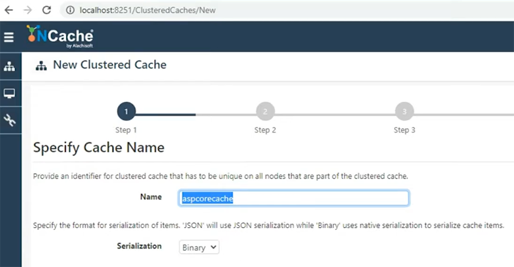The image size is (514, 267).
Task: Open the hamburger menu in the NCache header
Action: pyautogui.click(x=9, y=37)
